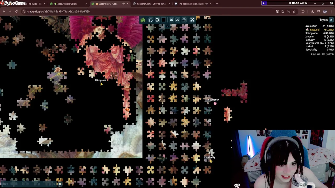The image size is (335, 188).
Task: Open the browser three-dot menu
Action: click(331, 11)
